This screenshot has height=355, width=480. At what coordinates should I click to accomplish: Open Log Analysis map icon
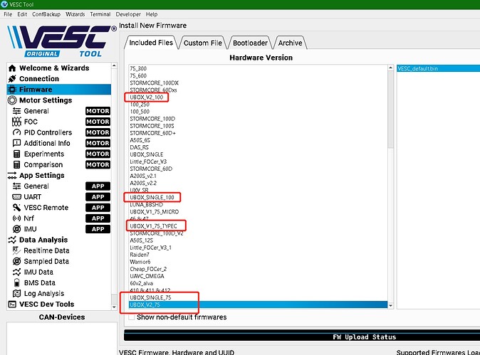[x=16, y=293]
